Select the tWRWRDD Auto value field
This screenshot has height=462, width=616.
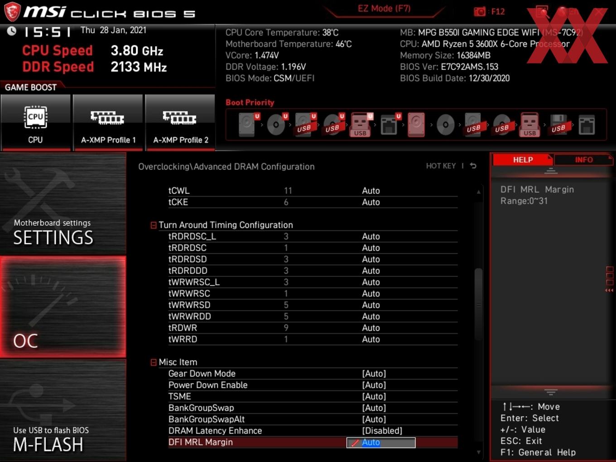tap(371, 316)
